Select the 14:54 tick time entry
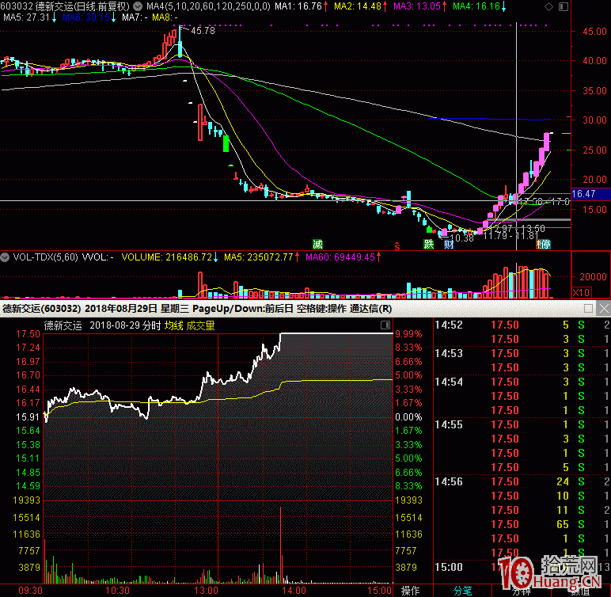611x597 pixels. 449,382
